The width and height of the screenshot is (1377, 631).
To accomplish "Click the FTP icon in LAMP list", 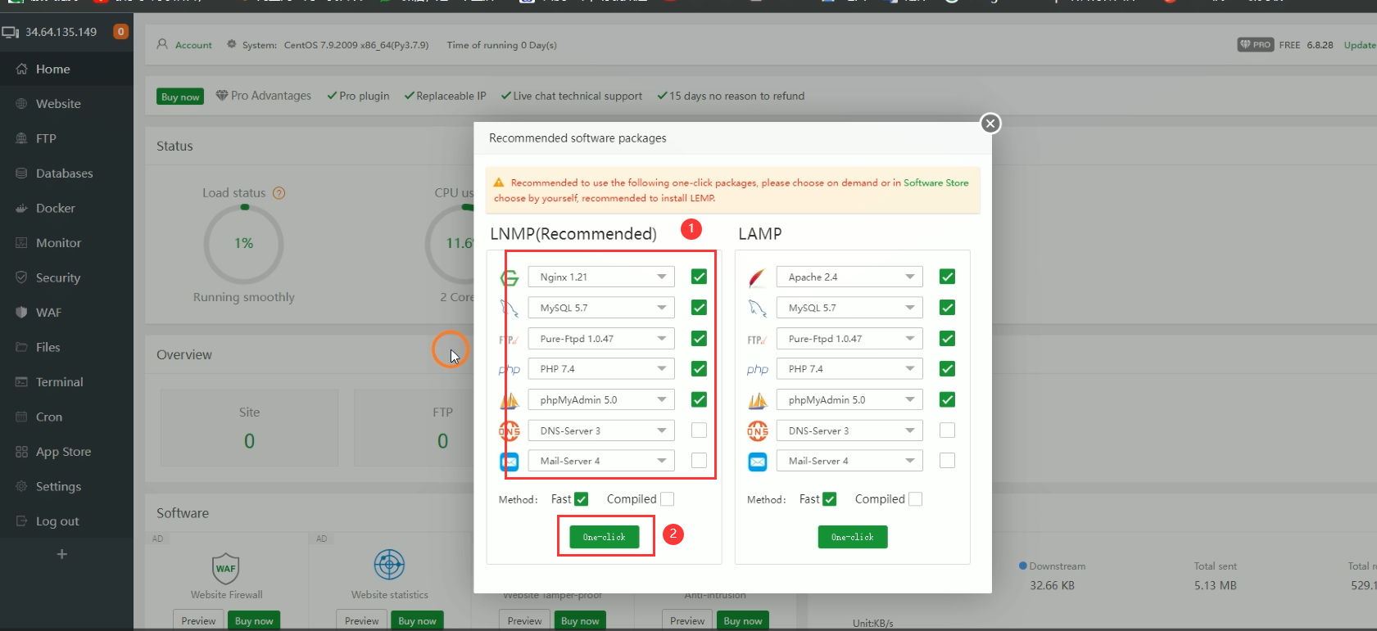I will pos(757,340).
